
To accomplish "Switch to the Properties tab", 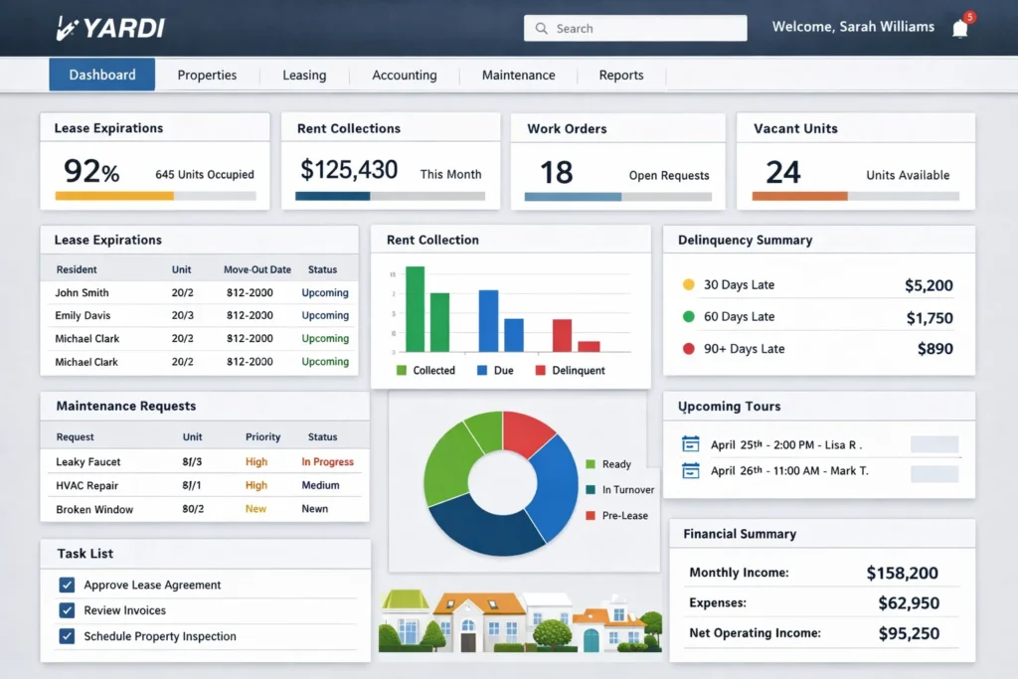I will click(207, 75).
